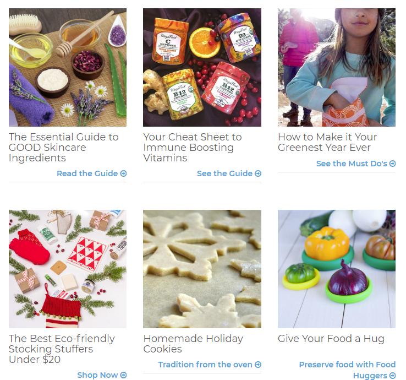Click arrow icon beside Read the Guide
Screen dimensions: 406x380
tap(124, 173)
